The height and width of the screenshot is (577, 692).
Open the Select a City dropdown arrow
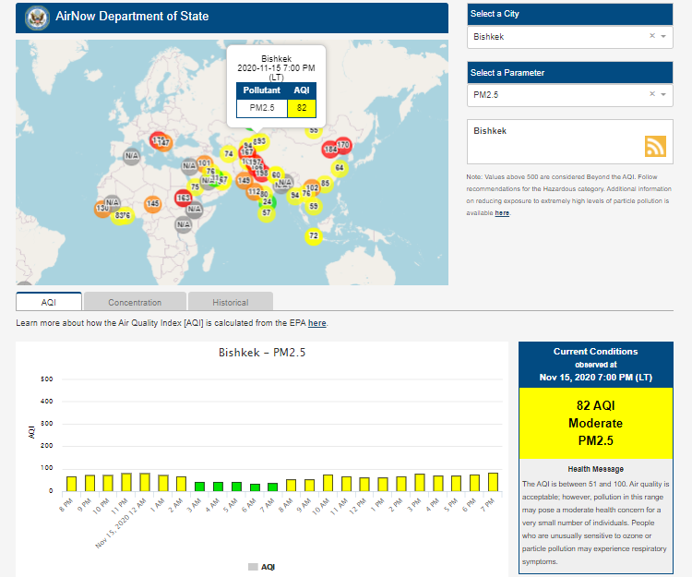point(663,37)
